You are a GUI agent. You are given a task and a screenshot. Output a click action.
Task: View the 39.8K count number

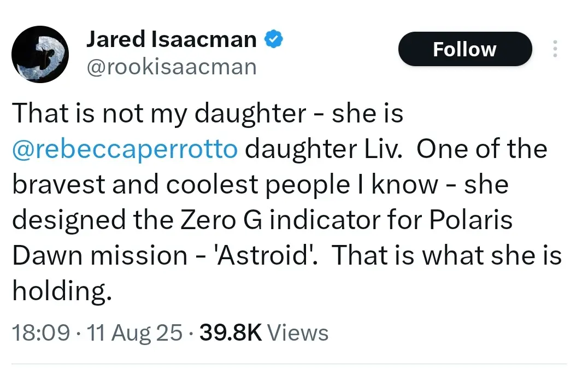(231, 332)
